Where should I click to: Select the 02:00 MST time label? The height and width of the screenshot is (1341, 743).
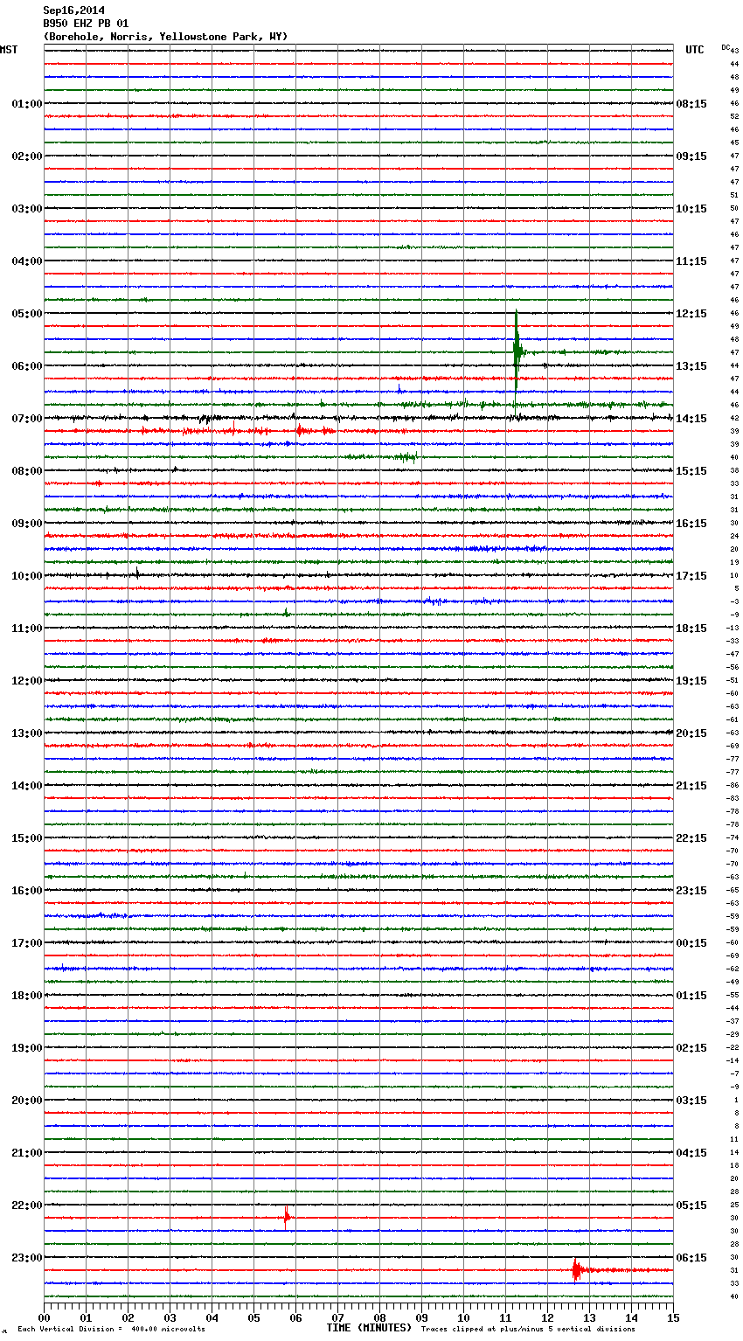(27, 156)
